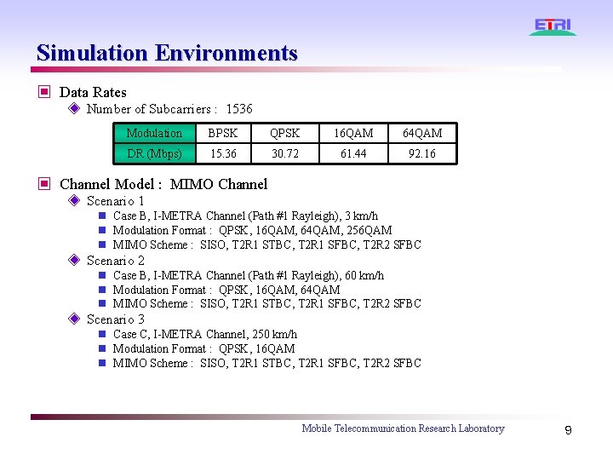This screenshot has height=460, width=613.
Task: Select the Scenario 1 heading
Action: pos(115,201)
